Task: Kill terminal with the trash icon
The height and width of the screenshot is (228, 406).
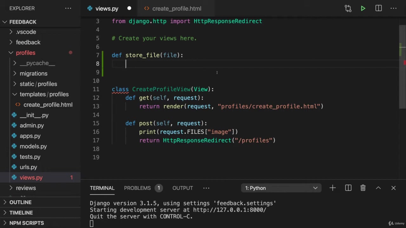Action: coord(363,188)
